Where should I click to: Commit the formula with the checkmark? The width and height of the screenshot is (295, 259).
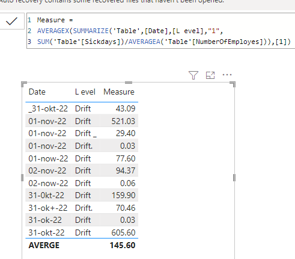(x=11, y=21)
